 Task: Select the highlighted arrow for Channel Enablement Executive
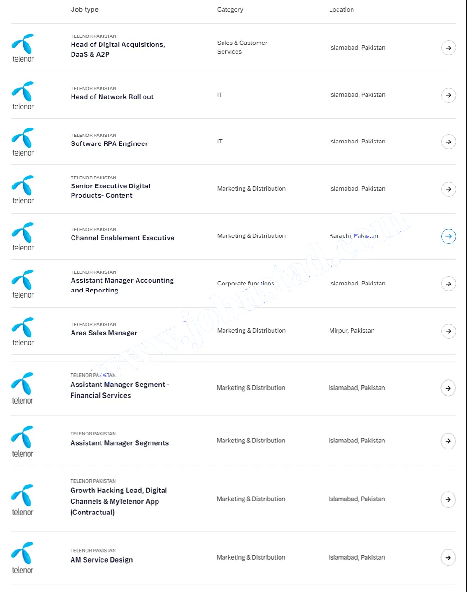tap(448, 236)
